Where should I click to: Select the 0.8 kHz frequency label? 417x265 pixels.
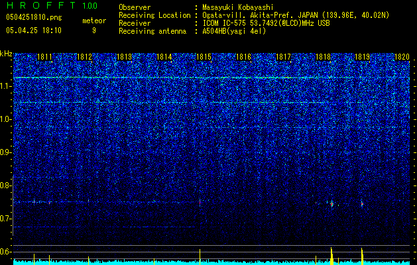click(6, 185)
